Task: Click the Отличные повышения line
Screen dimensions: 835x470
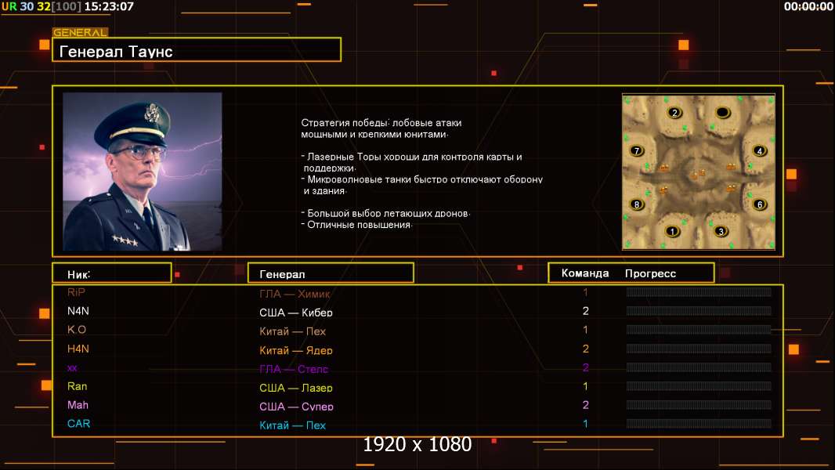Action: click(x=356, y=225)
